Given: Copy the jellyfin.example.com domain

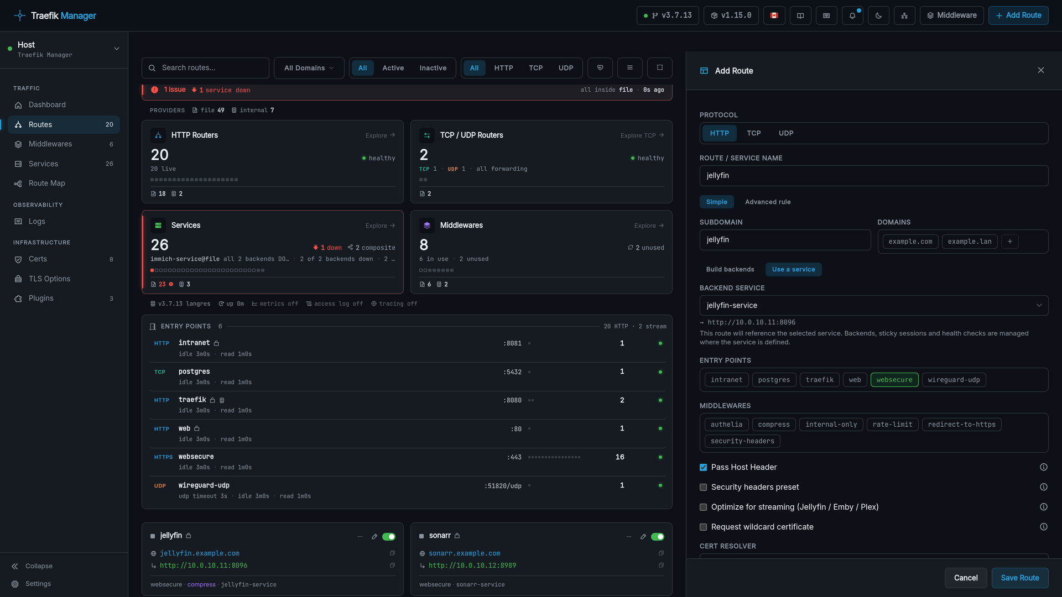Looking at the screenshot, I should (392, 553).
